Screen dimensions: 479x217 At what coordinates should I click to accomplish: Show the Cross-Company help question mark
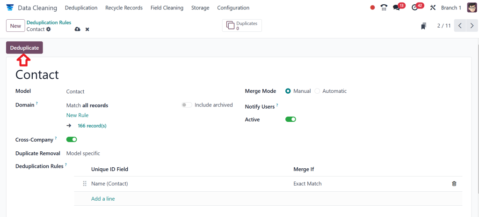click(56, 139)
